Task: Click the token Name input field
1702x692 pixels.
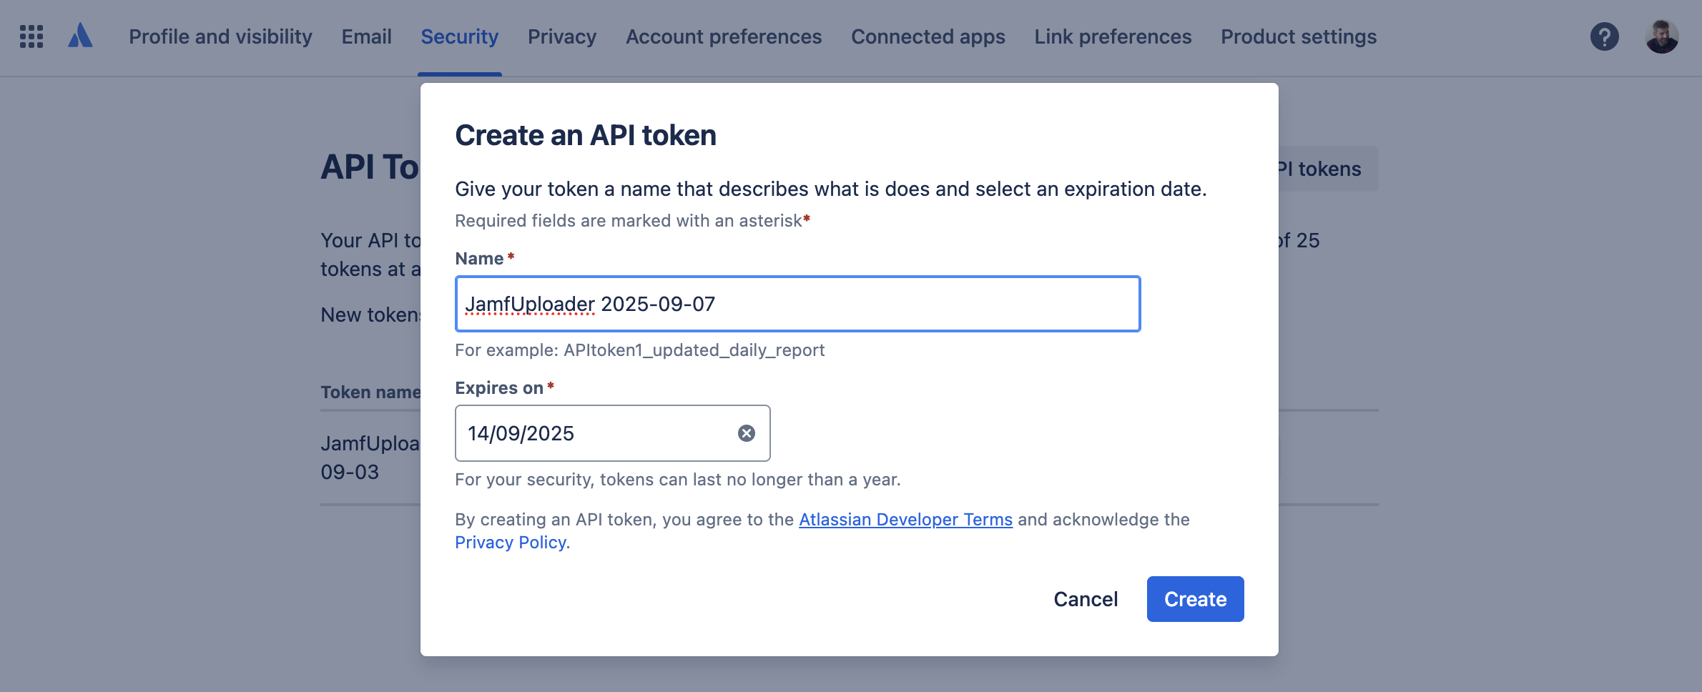Action: [797, 304]
